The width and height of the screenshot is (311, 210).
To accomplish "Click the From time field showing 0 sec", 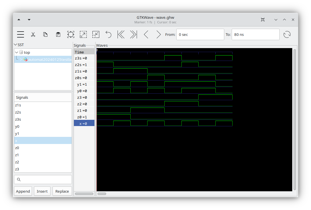I will coord(200,34).
